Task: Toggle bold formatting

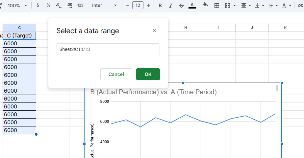Action: click(160, 6)
